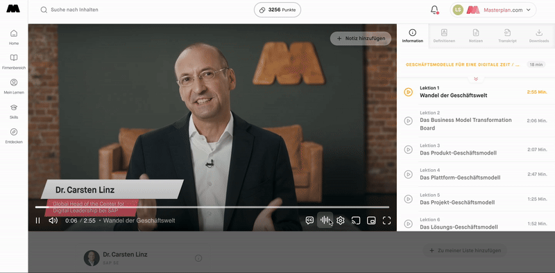Mute the video volume
555x273 pixels.
53,220
